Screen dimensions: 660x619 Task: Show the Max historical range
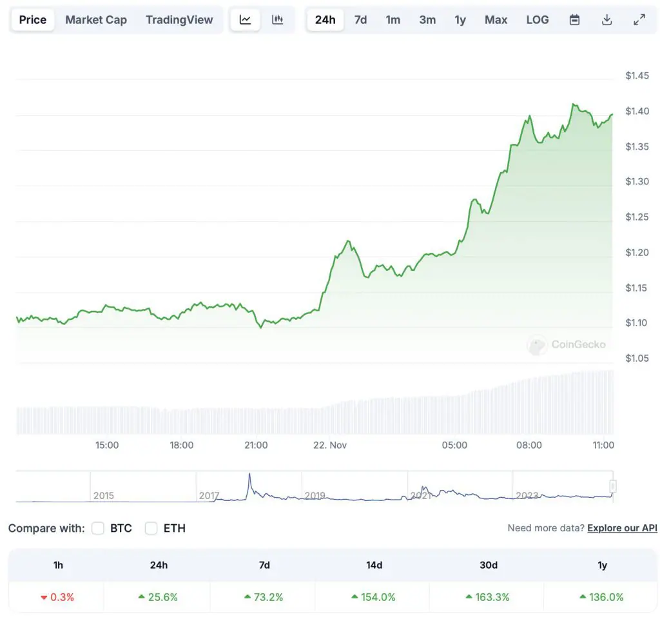(496, 19)
